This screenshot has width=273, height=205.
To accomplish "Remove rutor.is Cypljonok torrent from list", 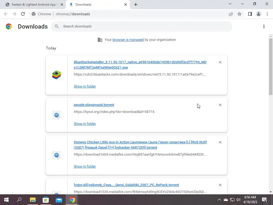I will click(220, 185).
